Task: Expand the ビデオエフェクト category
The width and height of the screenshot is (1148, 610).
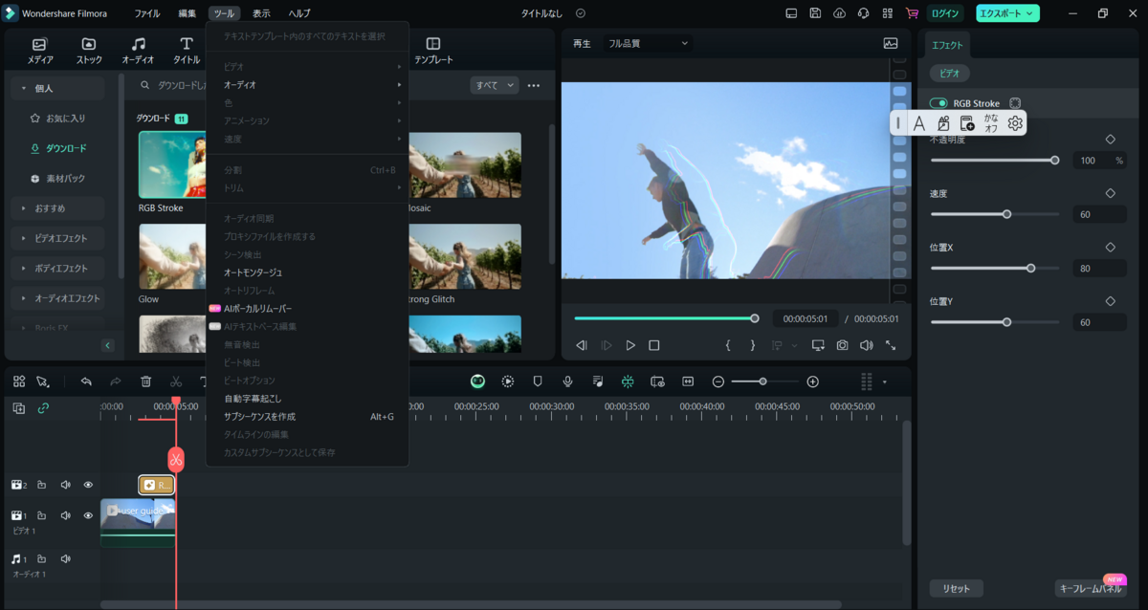Action: click(x=58, y=238)
